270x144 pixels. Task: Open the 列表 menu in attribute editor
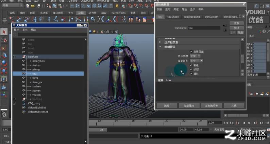tap(159, 9)
